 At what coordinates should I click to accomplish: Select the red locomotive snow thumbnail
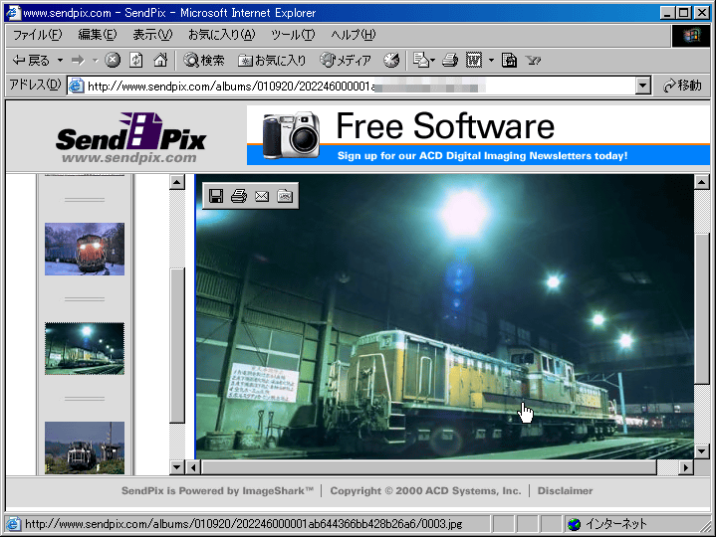[85, 249]
